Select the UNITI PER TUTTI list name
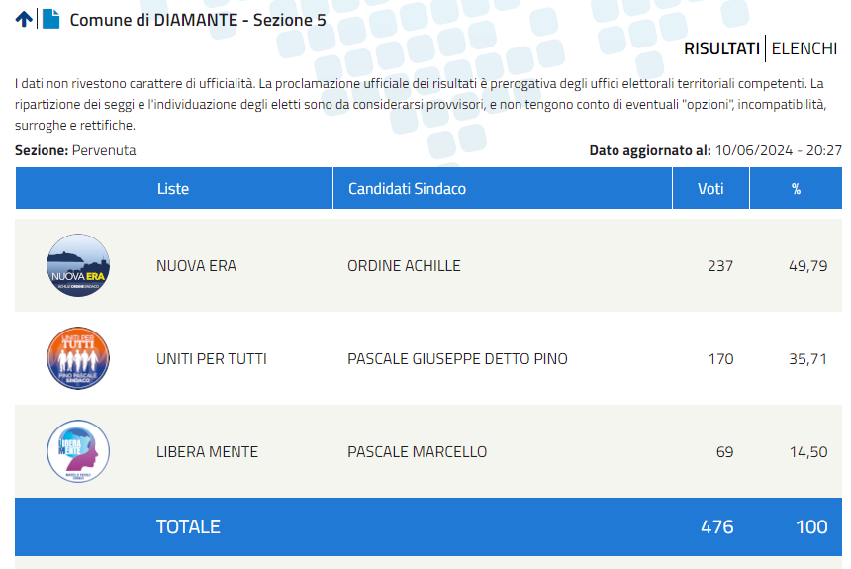 (212, 359)
